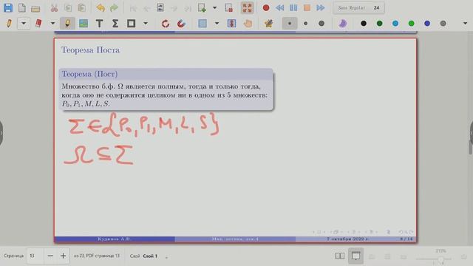Viewport: 473px width, 266px height.
Task: Go to the last page
Action: click(x=188, y=8)
